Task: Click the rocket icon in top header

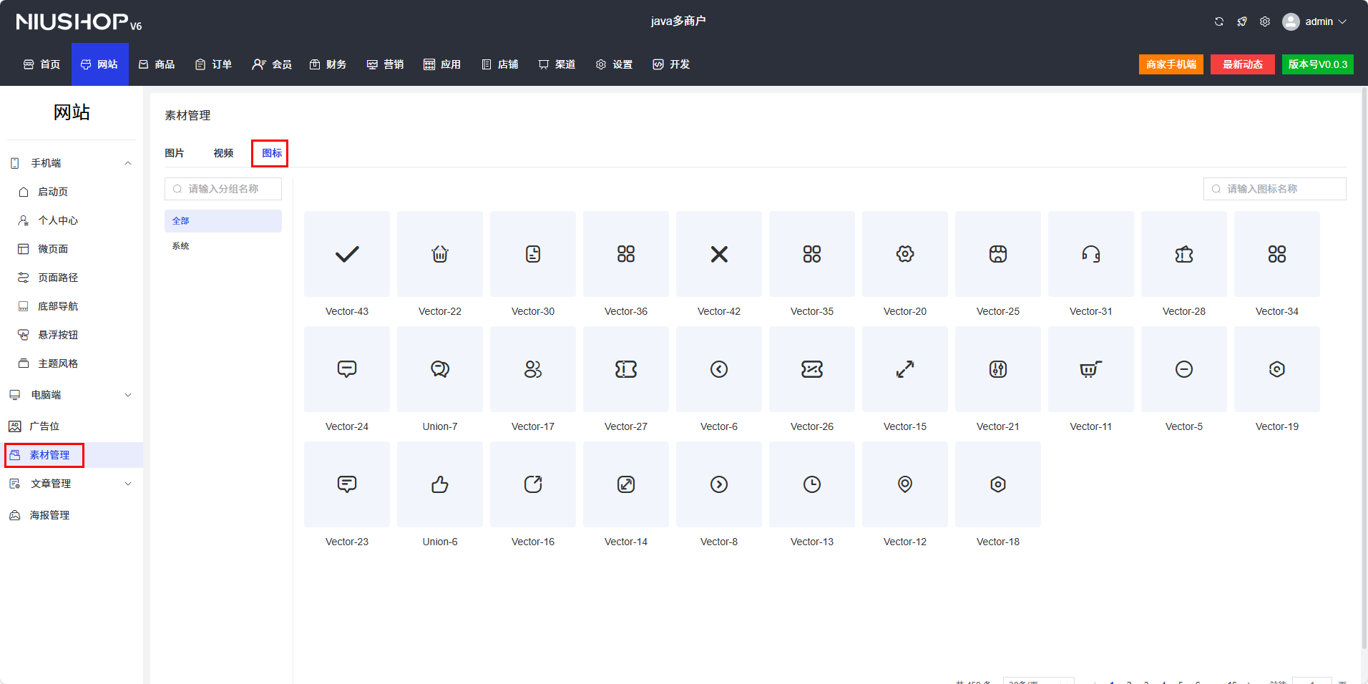Action: (1241, 21)
